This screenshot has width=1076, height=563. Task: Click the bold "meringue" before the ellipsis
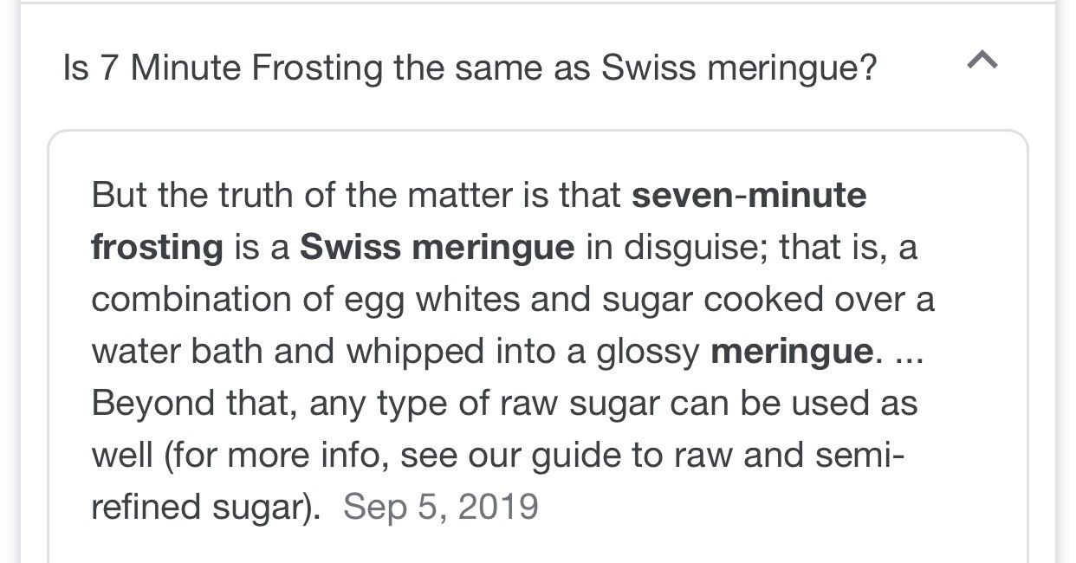pos(791,351)
